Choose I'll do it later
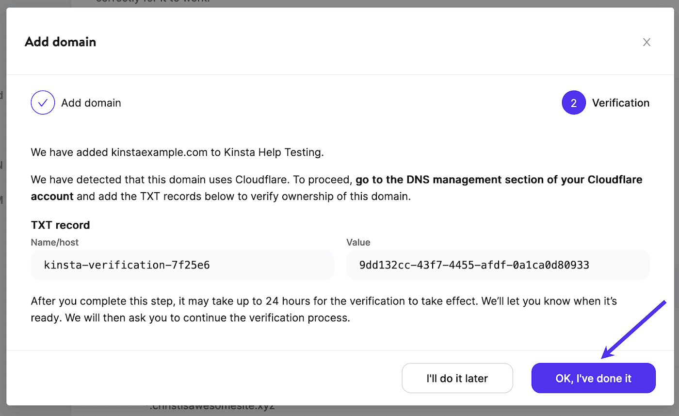Screen dimensions: 679x416 pos(457,378)
